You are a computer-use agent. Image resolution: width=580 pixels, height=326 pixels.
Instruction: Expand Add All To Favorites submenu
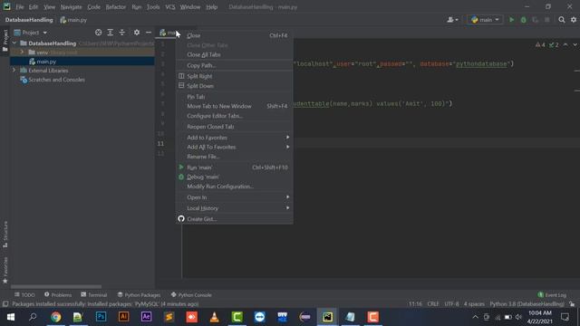pos(234,147)
